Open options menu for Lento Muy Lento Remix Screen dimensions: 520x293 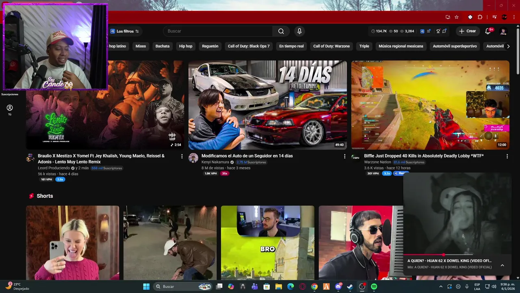coord(182,156)
